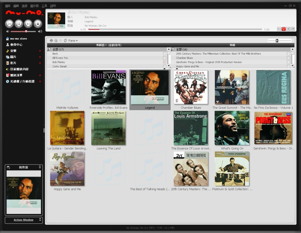Select 影片 in the sidebar
Viewport: 301px width, 233px height.
pyautogui.click(x=11, y=63)
